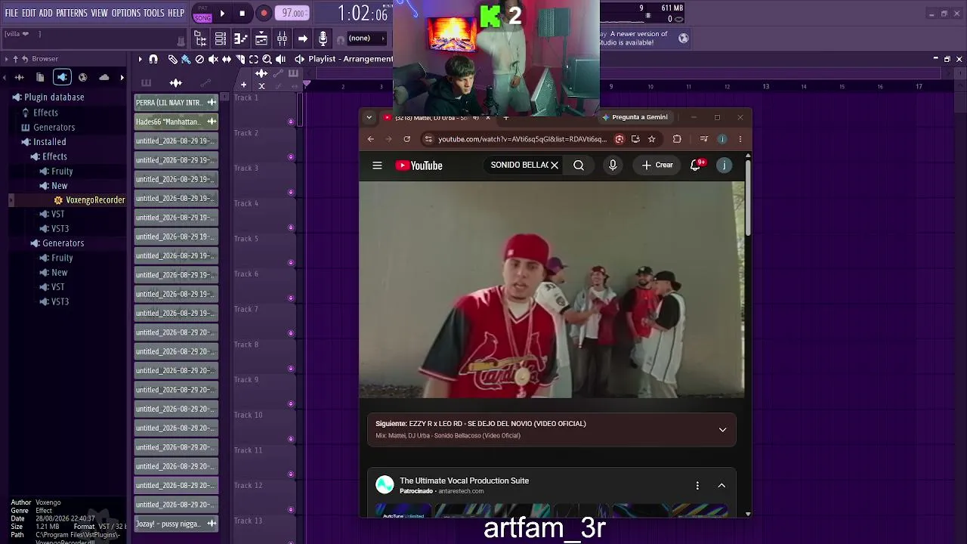Open the pattern selector showing (none)
967x544 pixels.
(x=366, y=39)
